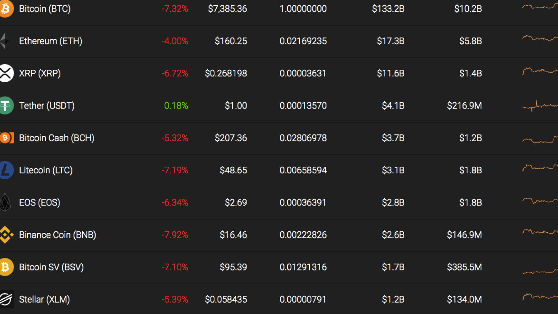The width and height of the screenshot is (558, 314).
Task: Click the Stellar logo icon
Action: point(7,299)
